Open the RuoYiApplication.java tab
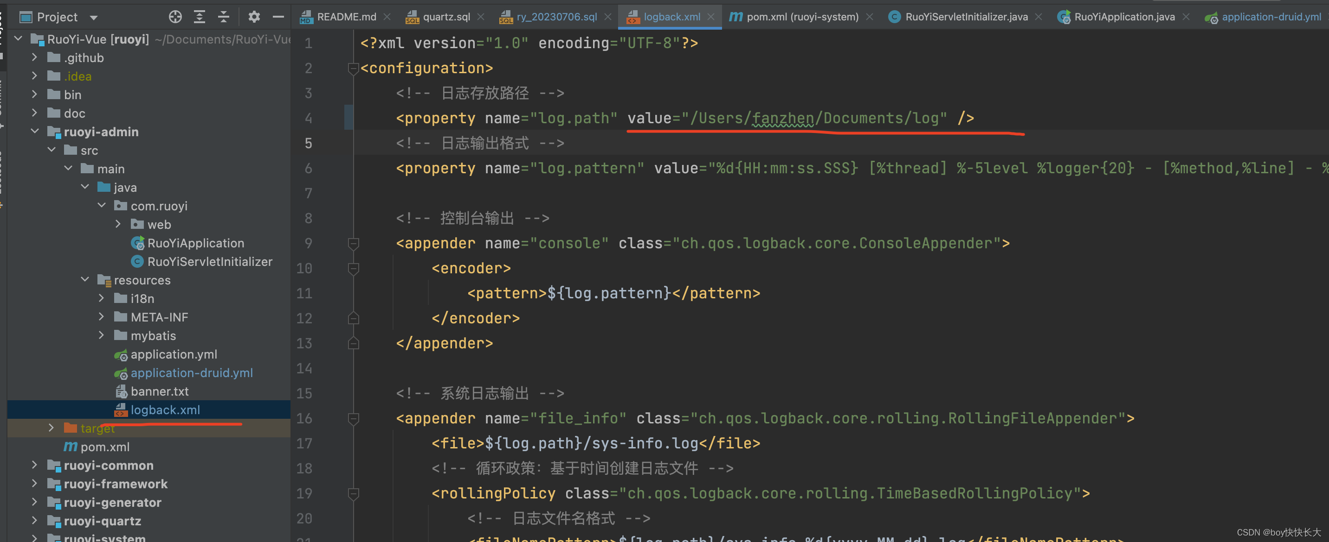1329x542 pixels. pyautogui.click(x=1124, y=17)
